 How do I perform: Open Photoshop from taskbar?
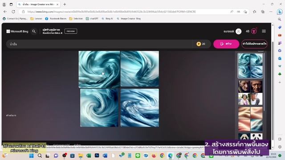97,156
